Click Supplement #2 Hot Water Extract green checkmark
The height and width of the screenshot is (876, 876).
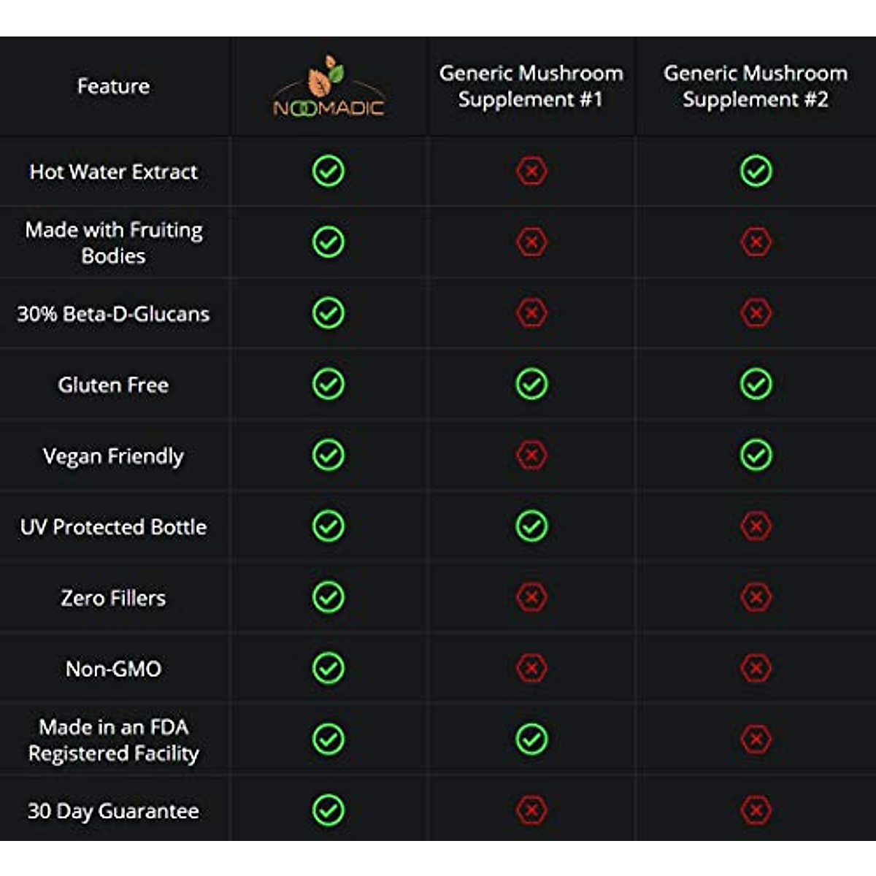(x=756, y=172)
